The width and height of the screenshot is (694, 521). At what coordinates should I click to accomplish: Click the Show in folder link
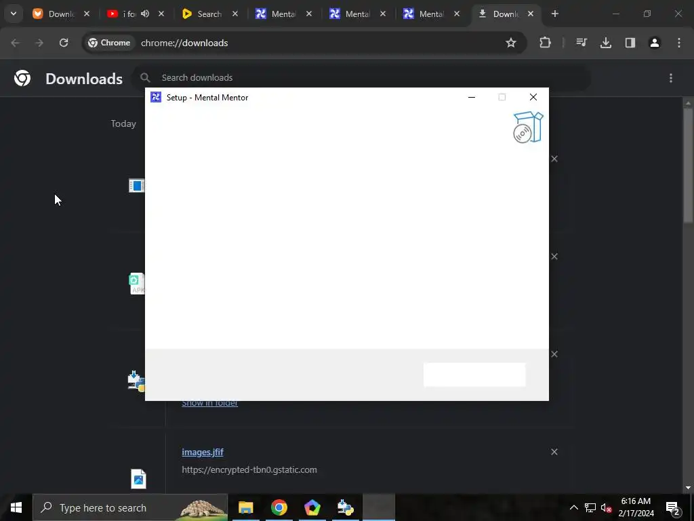[210, 403]
